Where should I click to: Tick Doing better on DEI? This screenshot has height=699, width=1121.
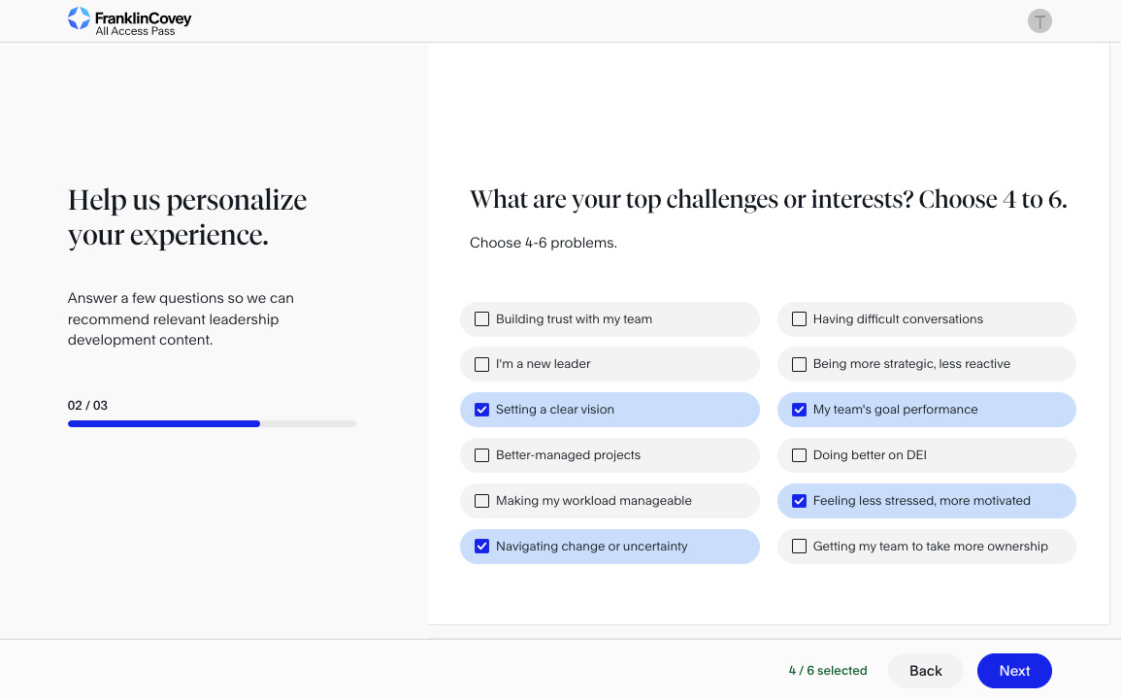[799, 455]
